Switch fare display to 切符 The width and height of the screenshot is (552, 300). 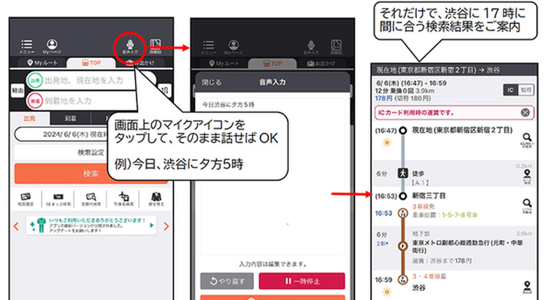526,89
